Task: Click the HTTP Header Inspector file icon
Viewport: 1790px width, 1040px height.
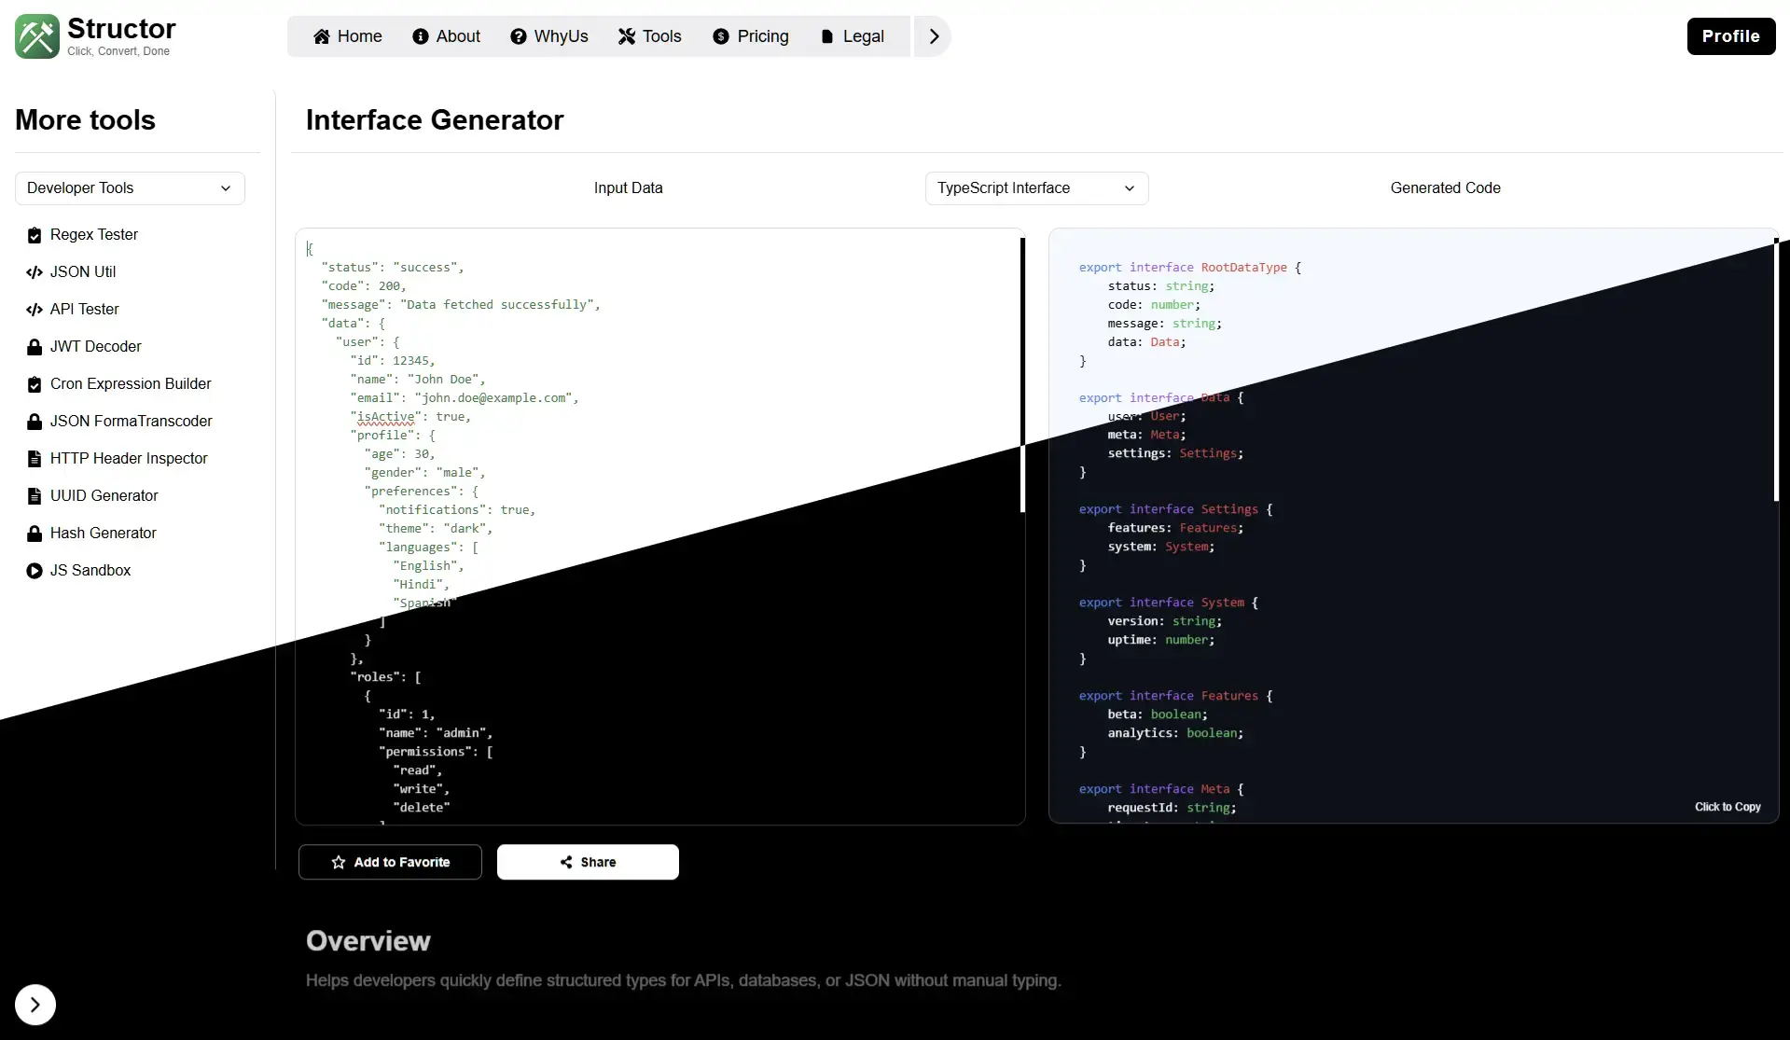Action: click(x=35, y=459)
